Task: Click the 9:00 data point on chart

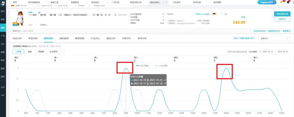Action: click(x=126, y=68)
